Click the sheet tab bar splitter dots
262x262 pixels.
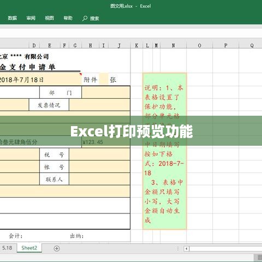click(178, 248)
